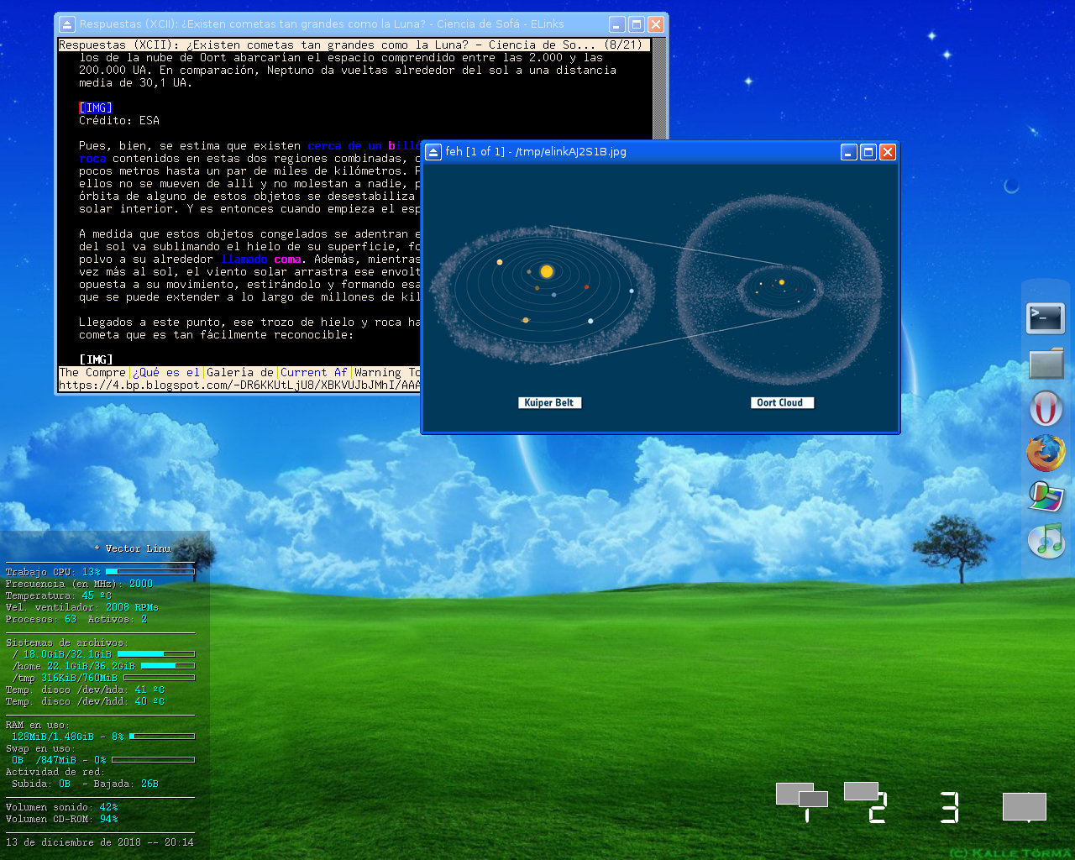Switch to the fourth desktop in pager

click(x=1025, y=807)
